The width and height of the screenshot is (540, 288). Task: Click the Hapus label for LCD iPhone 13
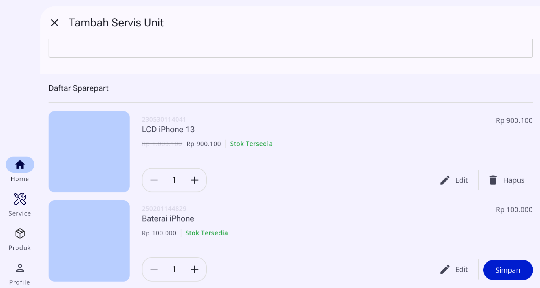click(514, 180)
